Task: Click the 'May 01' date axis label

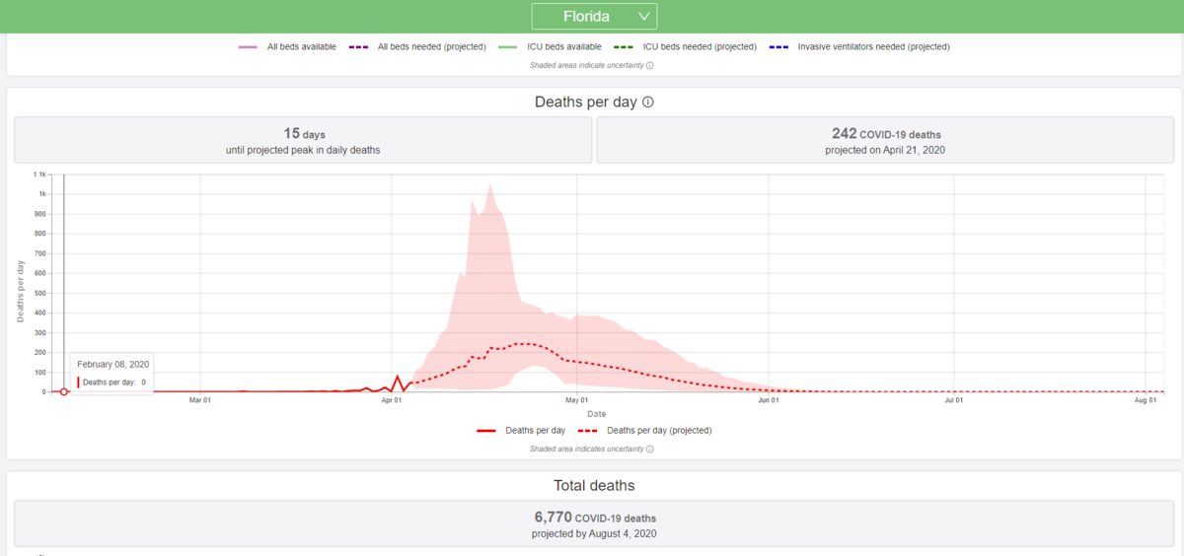Action: click(577, 400)
